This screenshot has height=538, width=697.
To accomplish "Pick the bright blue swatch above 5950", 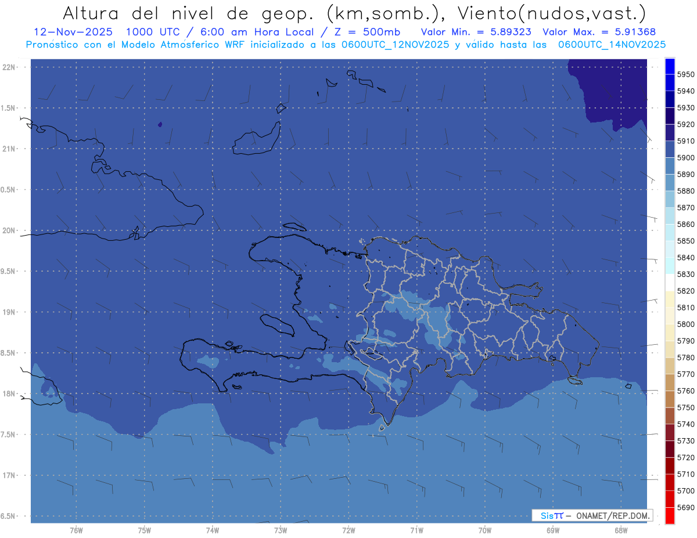I will click(669, 67).
